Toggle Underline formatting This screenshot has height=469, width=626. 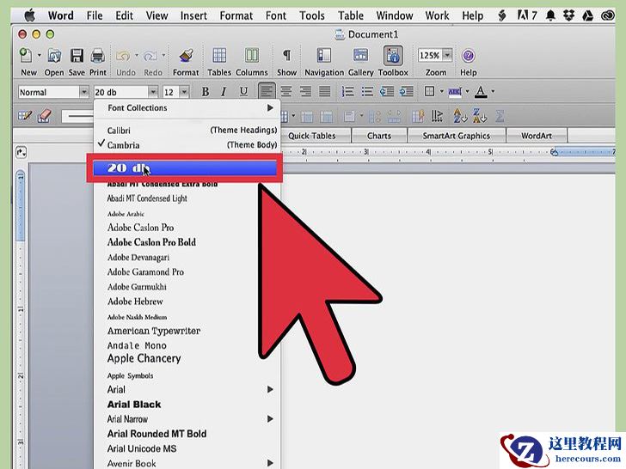click(243, 92)
